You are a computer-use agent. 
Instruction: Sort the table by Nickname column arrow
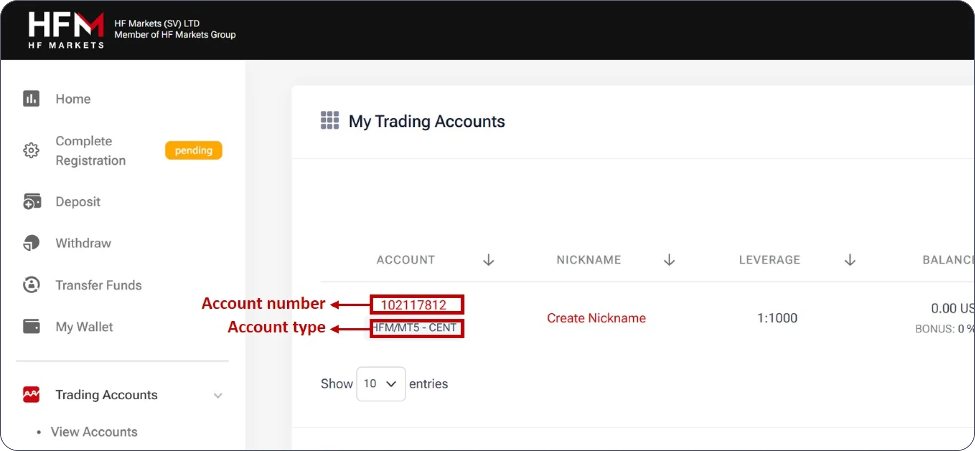(669, 260)
